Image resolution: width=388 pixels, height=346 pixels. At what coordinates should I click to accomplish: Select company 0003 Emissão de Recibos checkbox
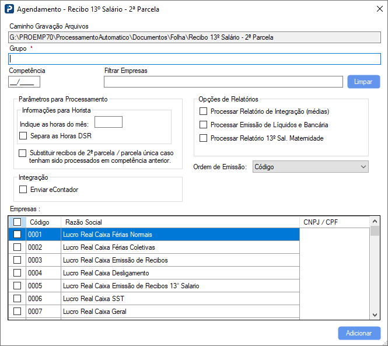tap(18, 260)
